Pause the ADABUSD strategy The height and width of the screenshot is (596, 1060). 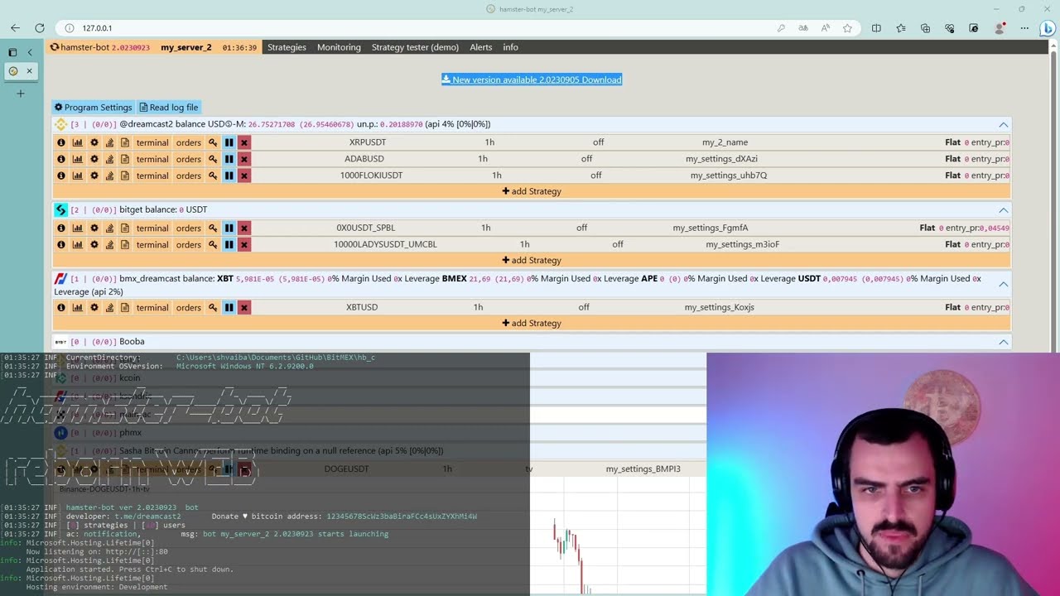pyautogui.click(x=229, y=159)
